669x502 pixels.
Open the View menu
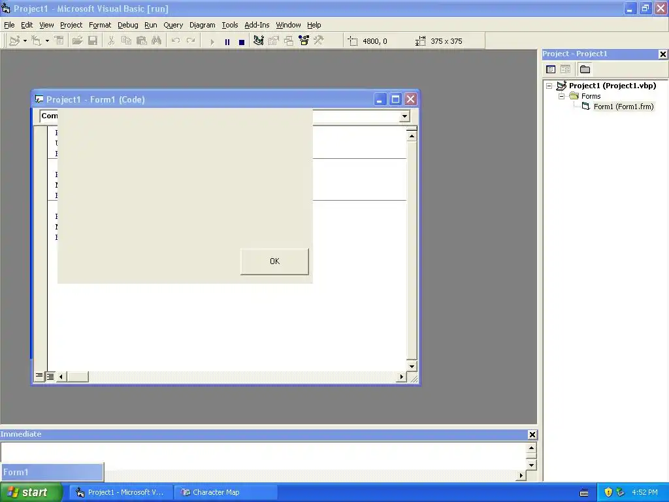pos(46,25)
